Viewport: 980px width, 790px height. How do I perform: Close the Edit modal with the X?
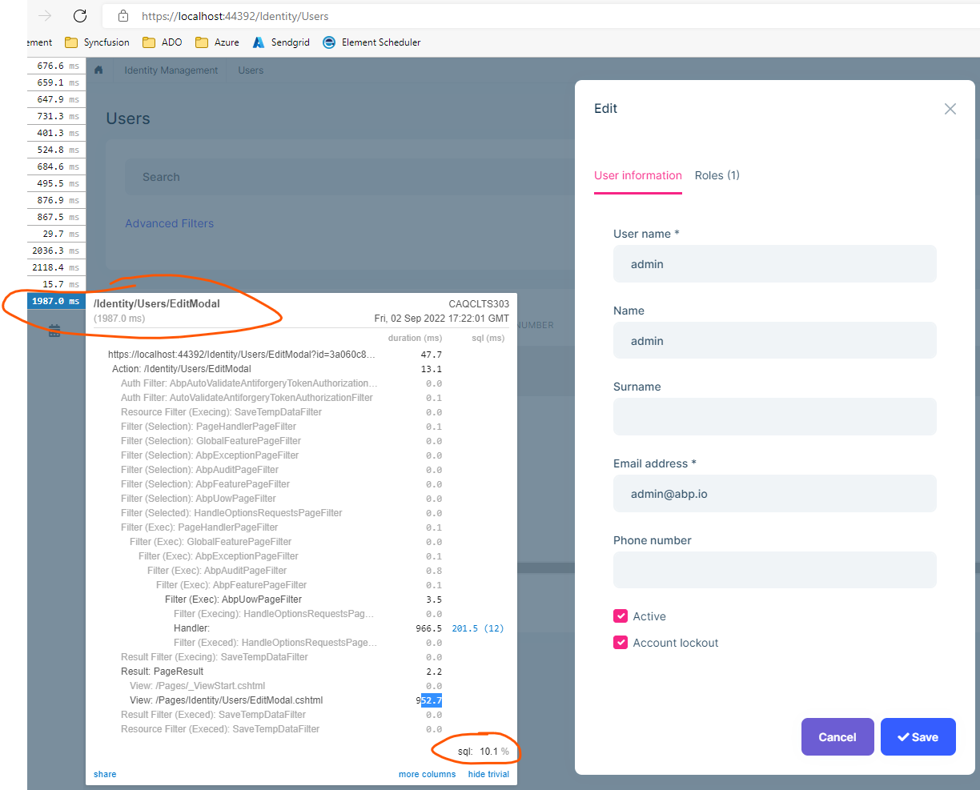click(x=950, y=109)
